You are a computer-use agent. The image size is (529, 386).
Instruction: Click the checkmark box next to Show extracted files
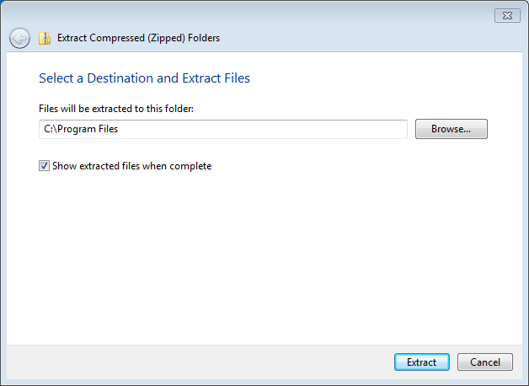[x=44, y=166]
